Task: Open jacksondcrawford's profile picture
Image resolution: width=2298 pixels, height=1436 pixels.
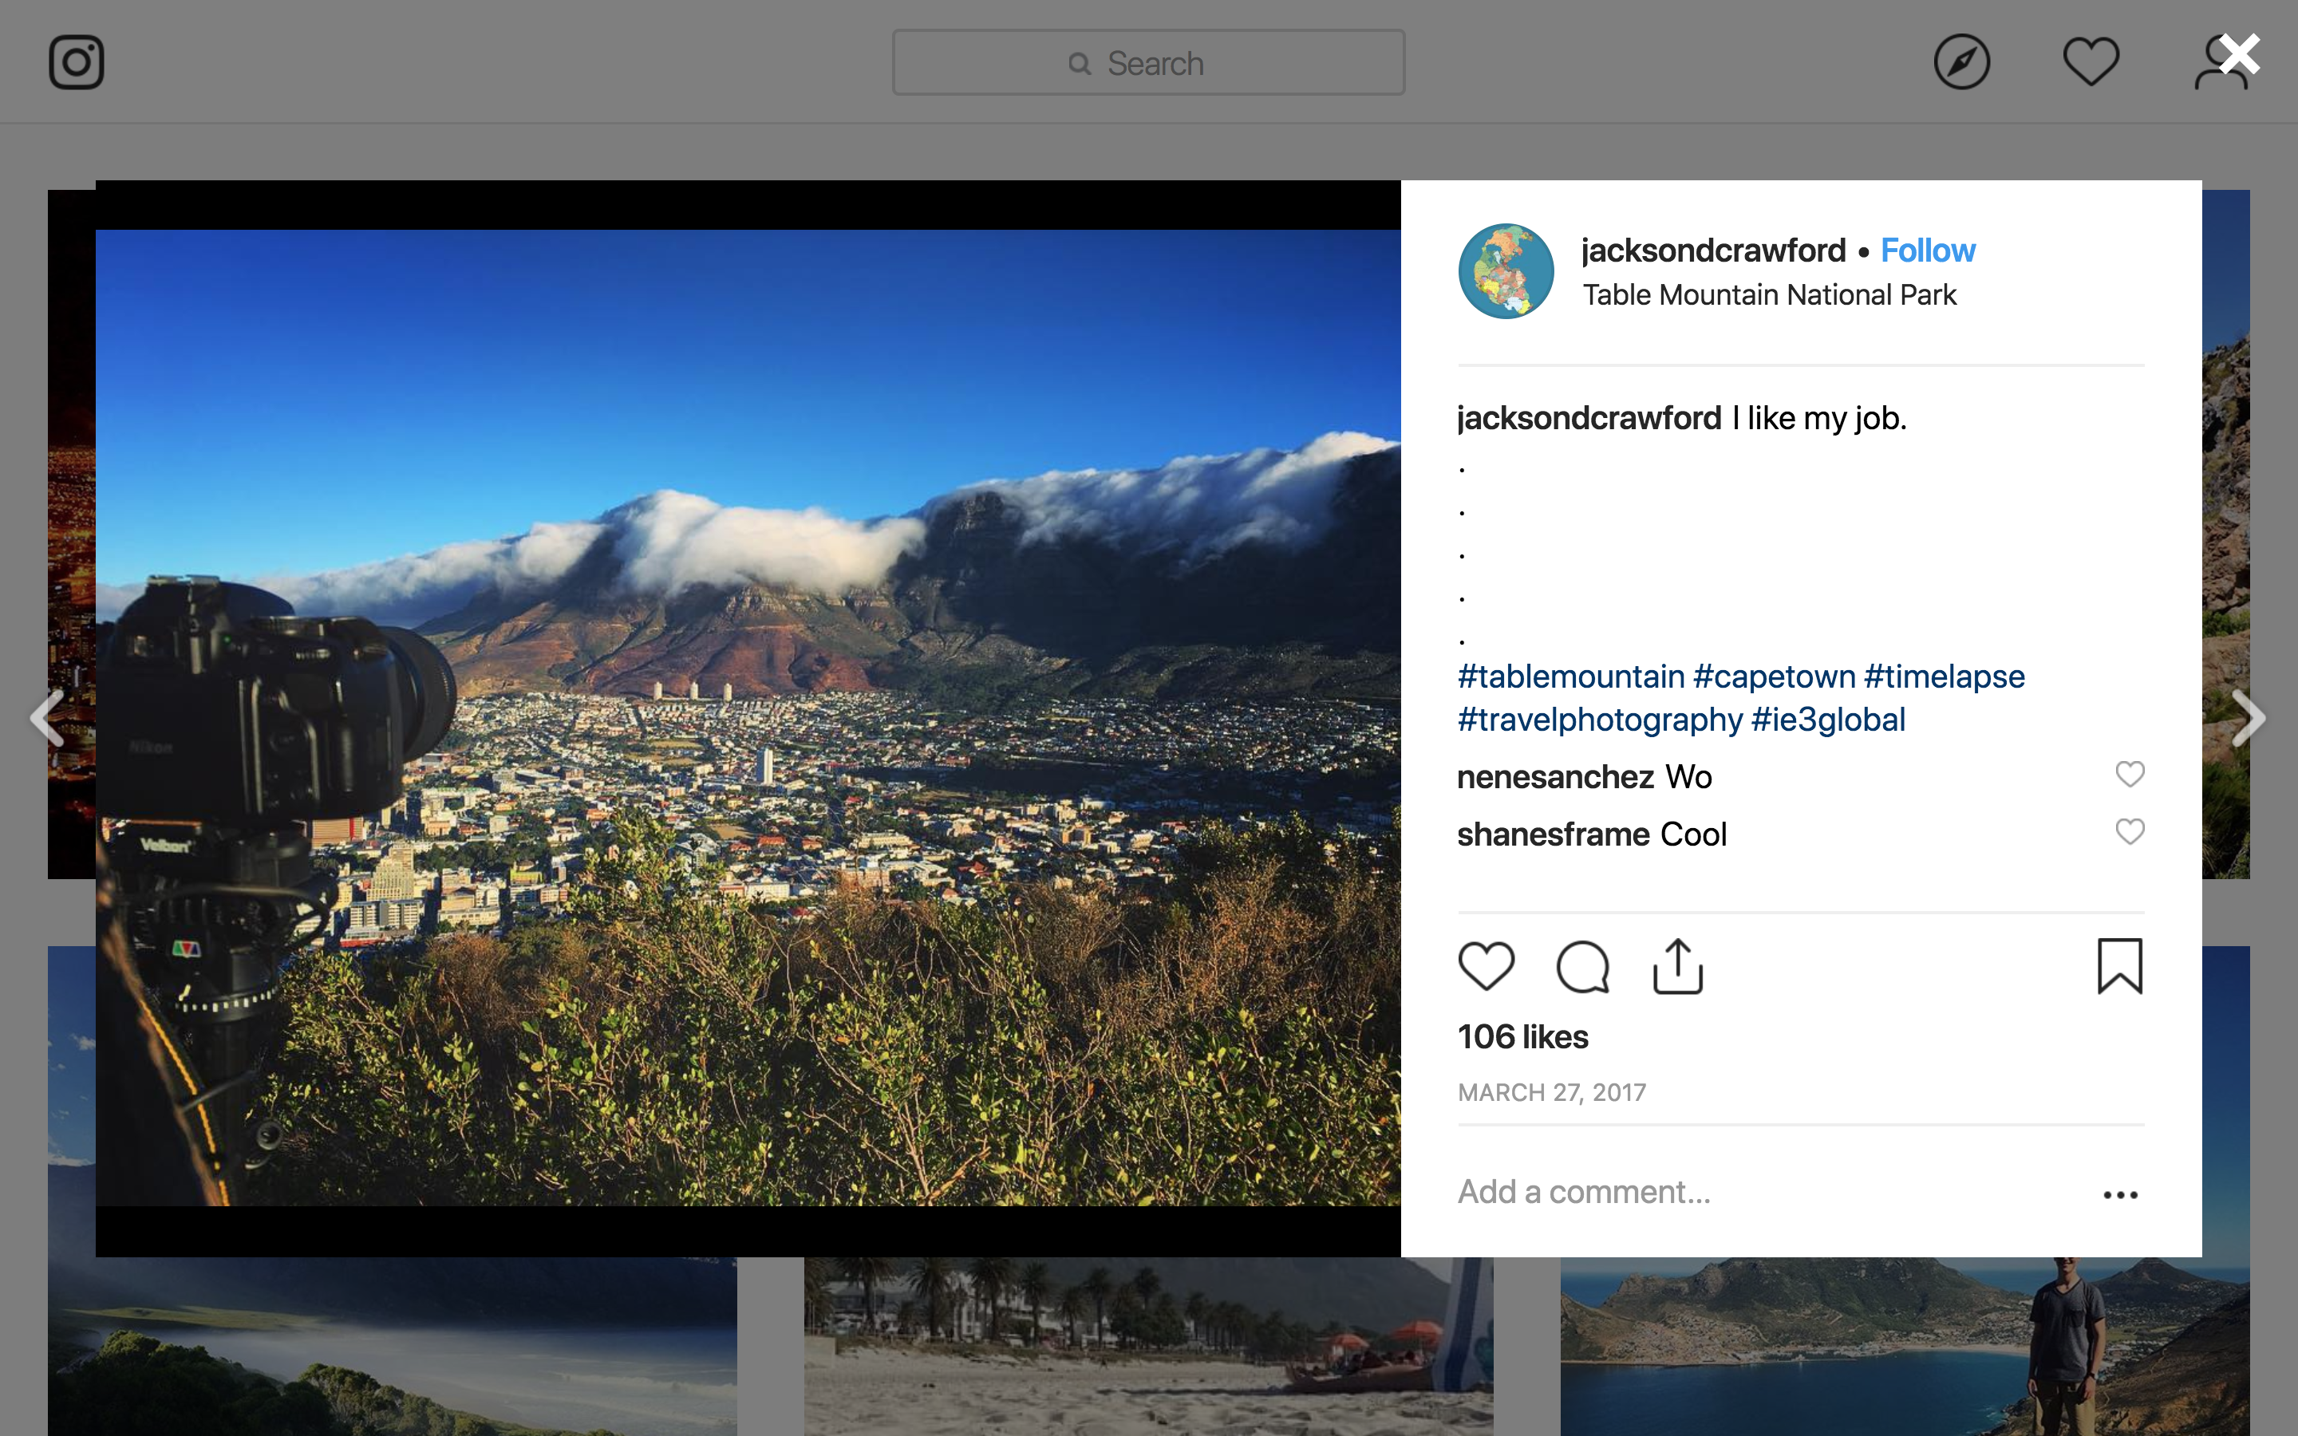Action: pos(1506,271)
